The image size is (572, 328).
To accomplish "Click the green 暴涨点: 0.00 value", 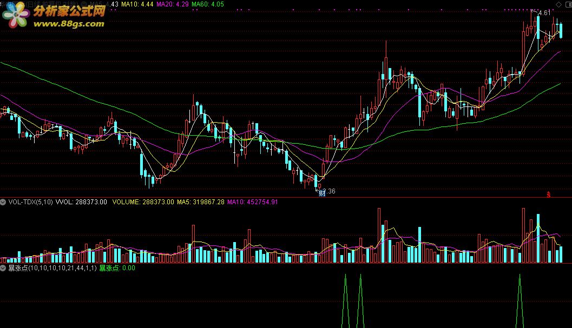I will 117,268.
